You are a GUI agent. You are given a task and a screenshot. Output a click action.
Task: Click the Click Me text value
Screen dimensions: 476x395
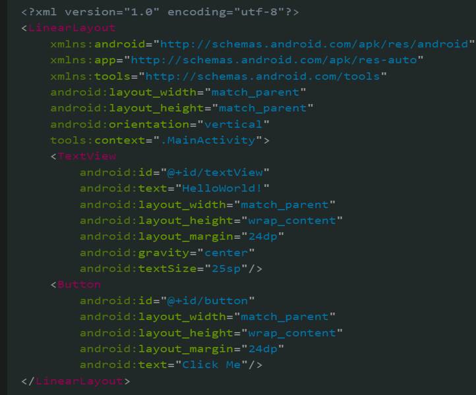211,365
